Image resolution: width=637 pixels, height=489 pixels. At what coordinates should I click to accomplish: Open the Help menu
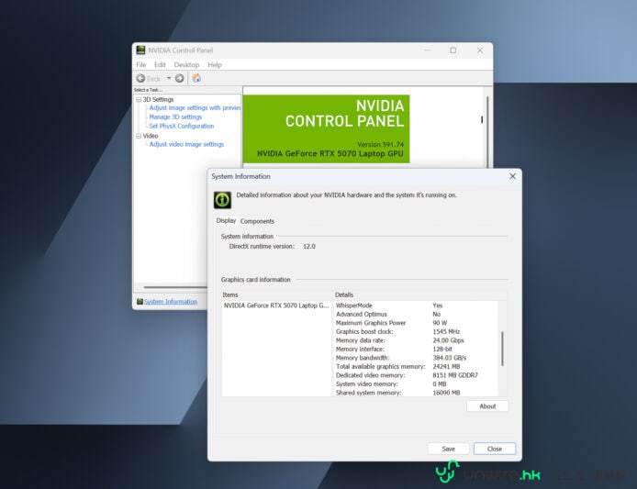pyautogui.click(x=215, y=64)
